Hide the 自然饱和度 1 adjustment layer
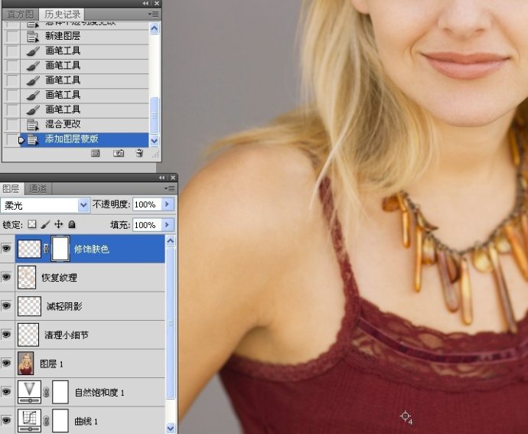Screen dimensions: 528x434 click(6, 392)
